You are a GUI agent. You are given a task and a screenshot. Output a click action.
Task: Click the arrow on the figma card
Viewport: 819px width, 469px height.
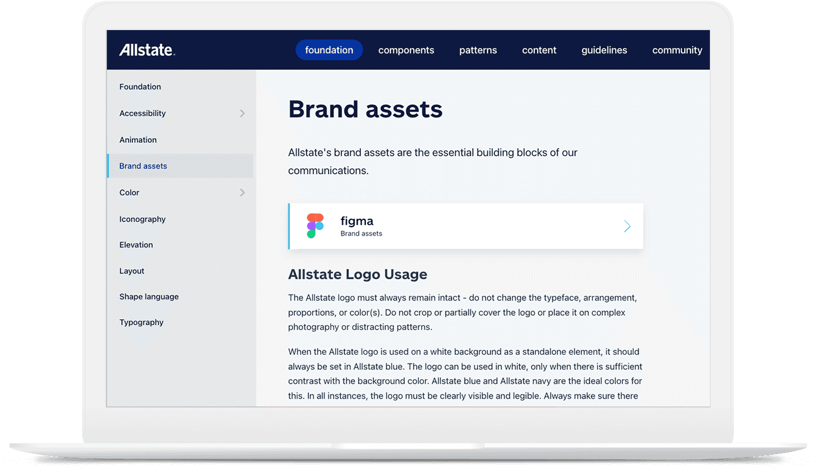click(x=627, y=227)
